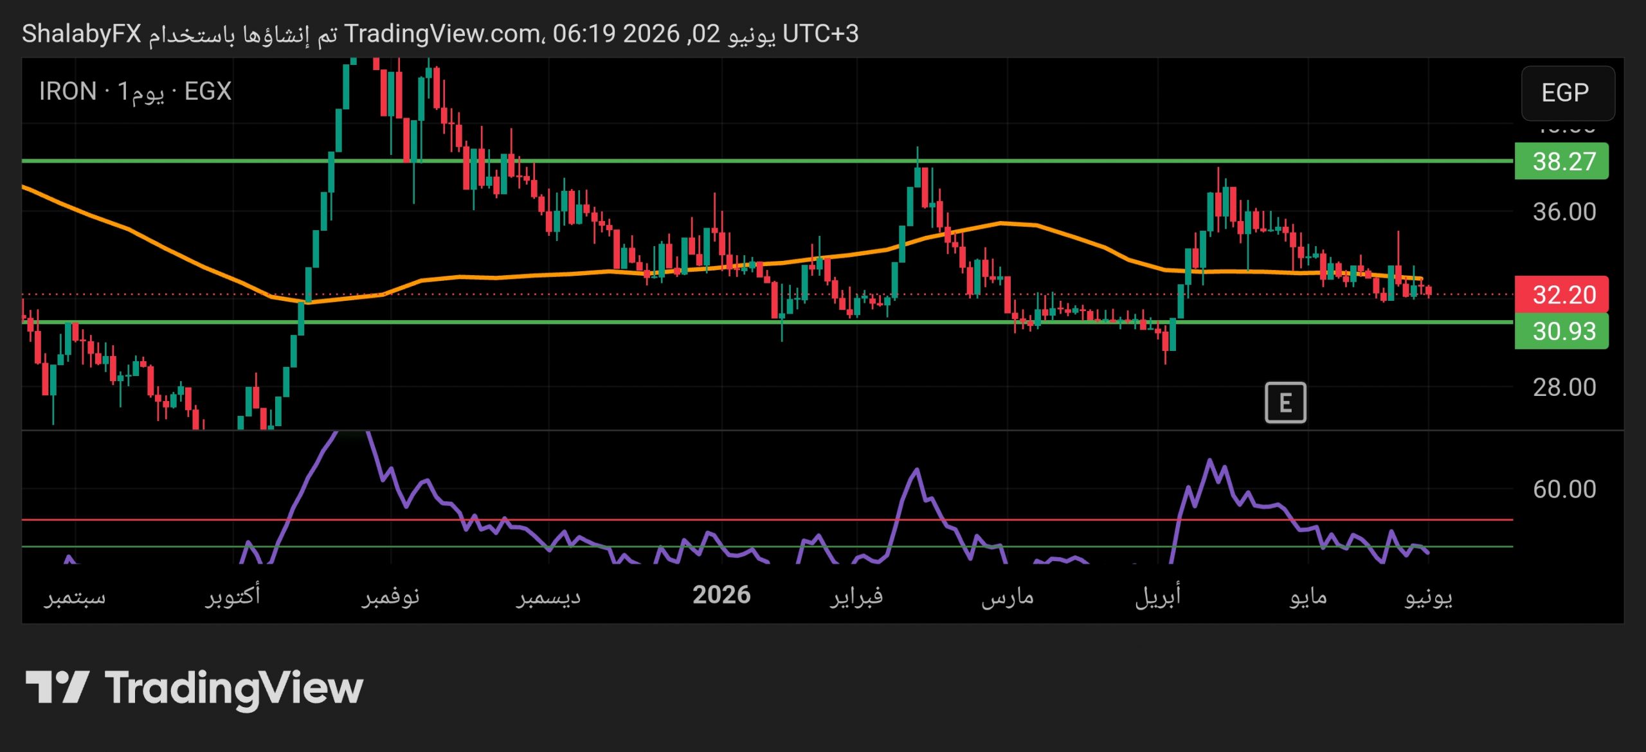
Task: Click the TradingView logo icon
Action: pyautogui.click(x=57, y=687)
